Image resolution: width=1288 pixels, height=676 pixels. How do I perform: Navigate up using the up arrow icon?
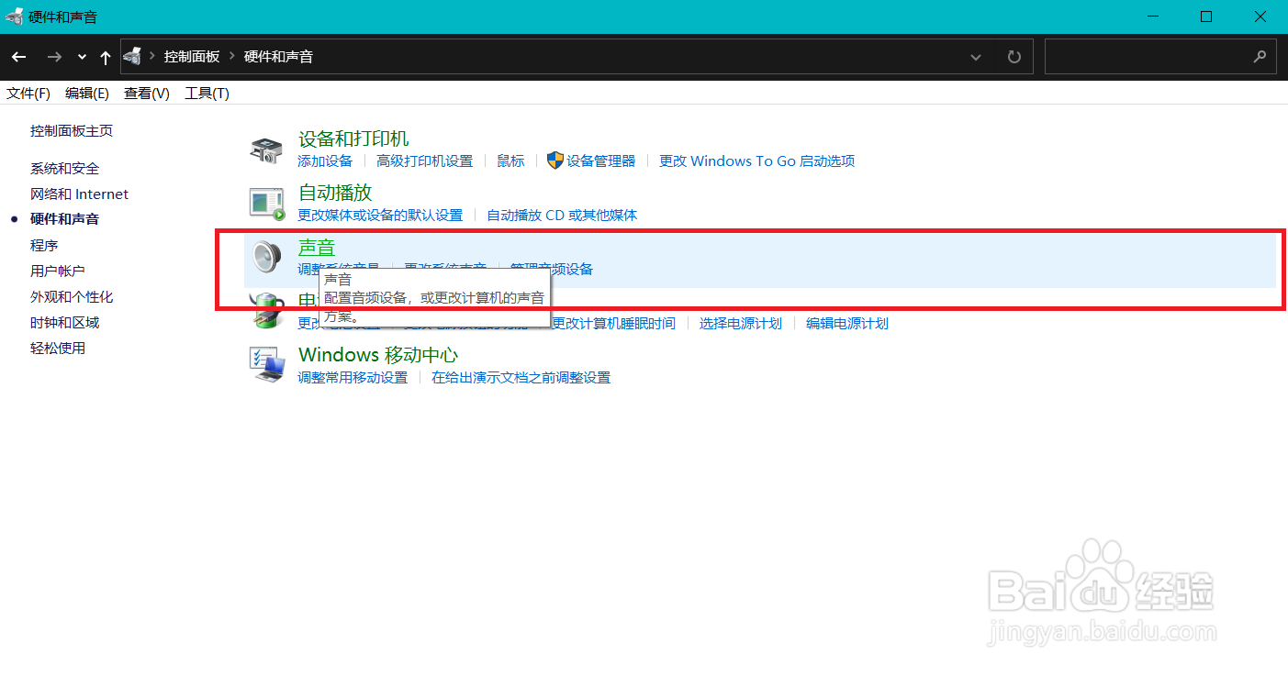point(105,56)
